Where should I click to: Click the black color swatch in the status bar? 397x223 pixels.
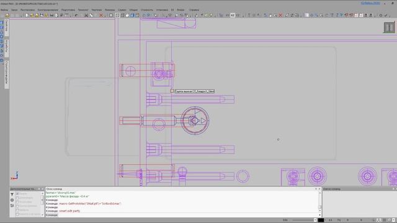(x=321, y=221)
